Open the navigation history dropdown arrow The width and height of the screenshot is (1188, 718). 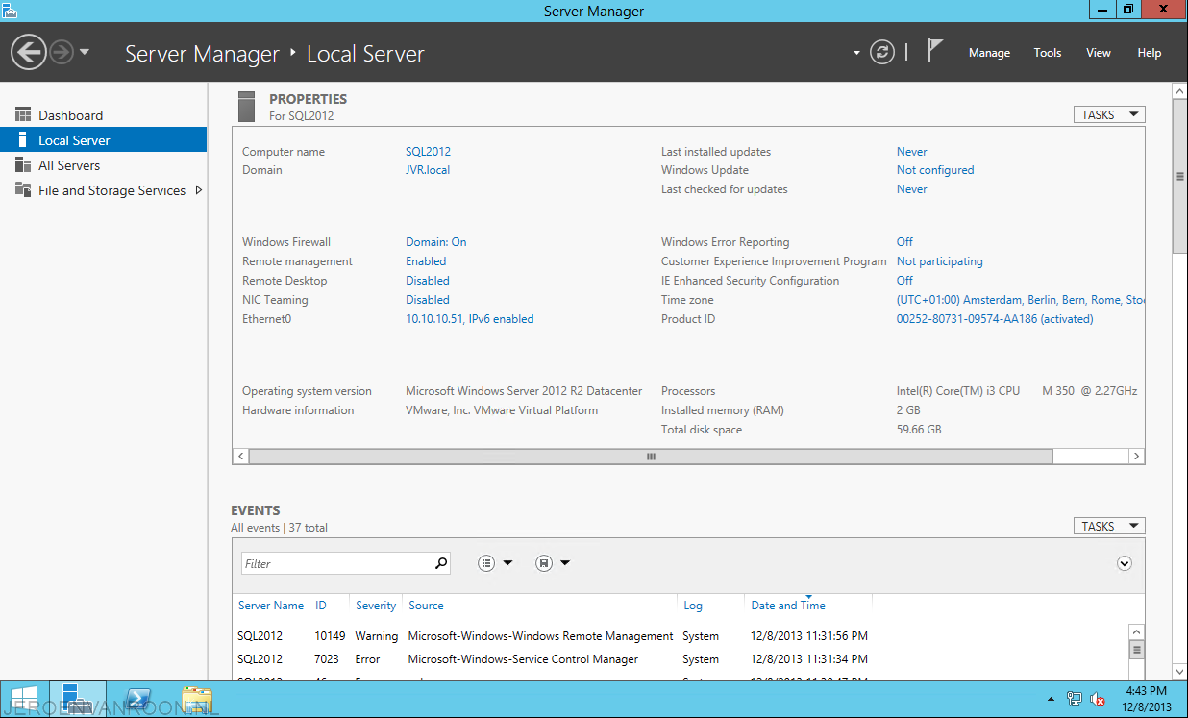click(85, 52)
